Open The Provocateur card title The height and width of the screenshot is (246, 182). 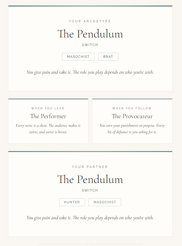click(132, 116)
